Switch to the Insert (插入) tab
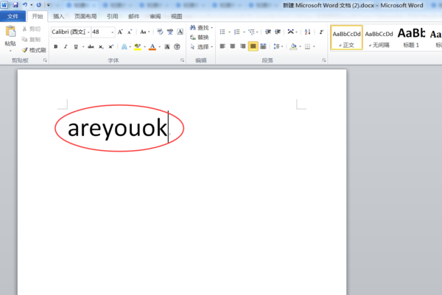The height and width of the screenshot is (295, 442). pyautogui.click(x=58, y=15)
